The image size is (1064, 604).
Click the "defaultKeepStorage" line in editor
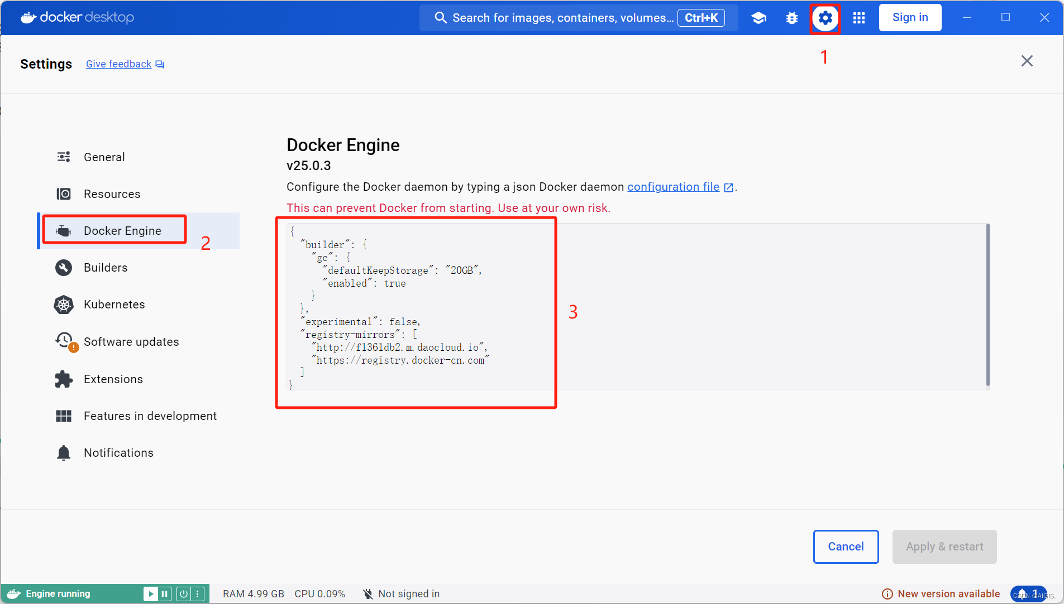pos(402,270)
